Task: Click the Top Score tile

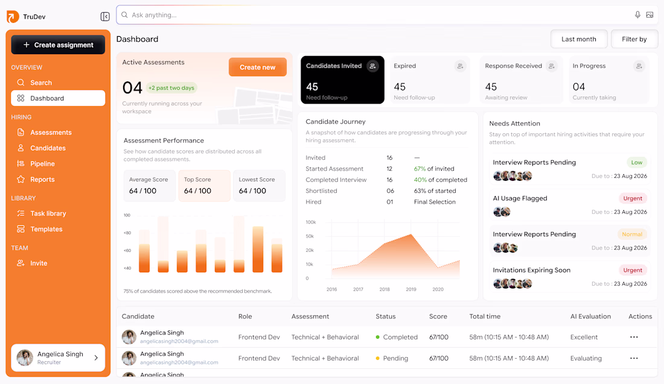Action: 204,186
